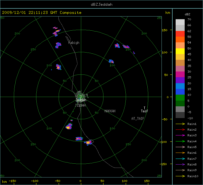Image resolution: width=203 pixels, height=185 pixels.
Task: Click the J marker at Jeddah radar center
Action: point(81,97)
